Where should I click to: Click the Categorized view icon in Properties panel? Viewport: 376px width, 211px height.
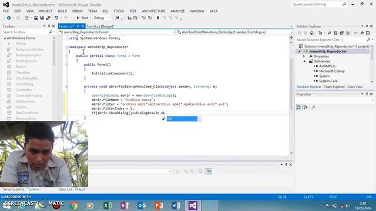(299, 107)
